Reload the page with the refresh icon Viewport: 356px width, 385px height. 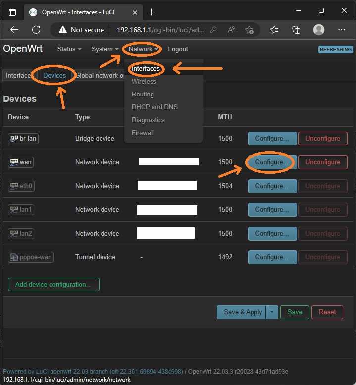(36, 30)
